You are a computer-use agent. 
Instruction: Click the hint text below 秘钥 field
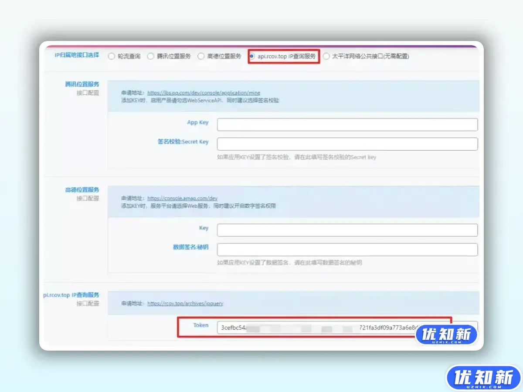(x=289, y=263)
